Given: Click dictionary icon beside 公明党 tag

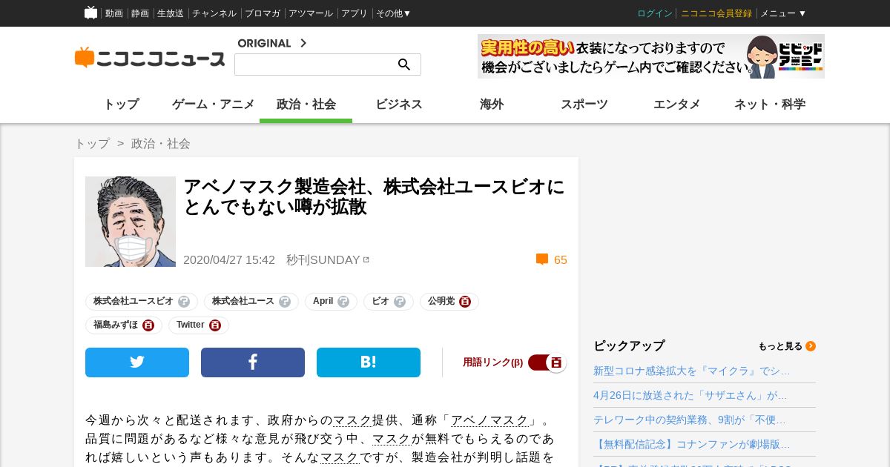Looking at the screenshot, I should pos(465,302).
